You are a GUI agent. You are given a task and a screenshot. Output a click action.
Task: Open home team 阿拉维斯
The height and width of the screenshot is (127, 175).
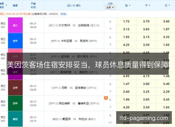point(64,103)
